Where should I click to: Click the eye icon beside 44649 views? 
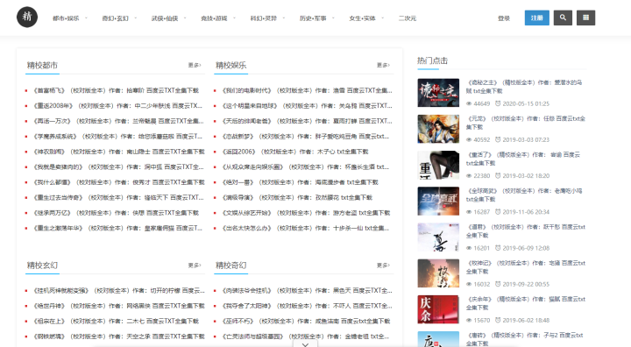click(x=469, y=103)
